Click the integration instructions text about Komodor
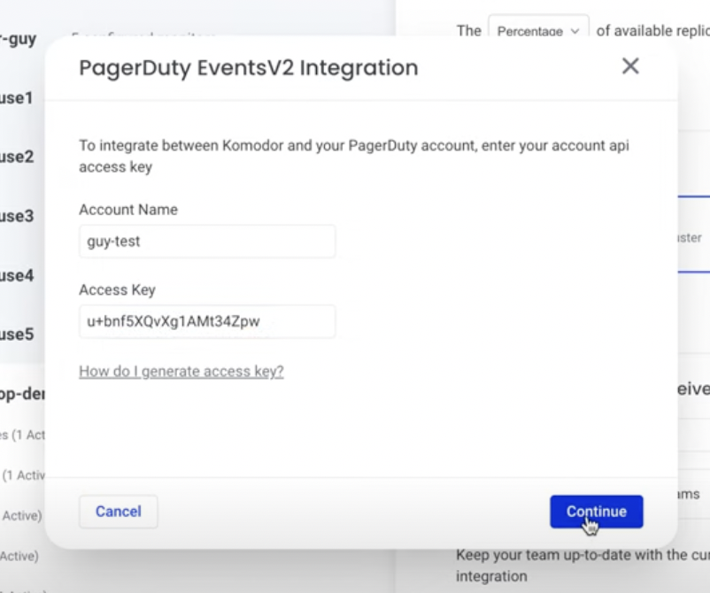The width and height of the screenshot is (710, 593). pos(354,156)
